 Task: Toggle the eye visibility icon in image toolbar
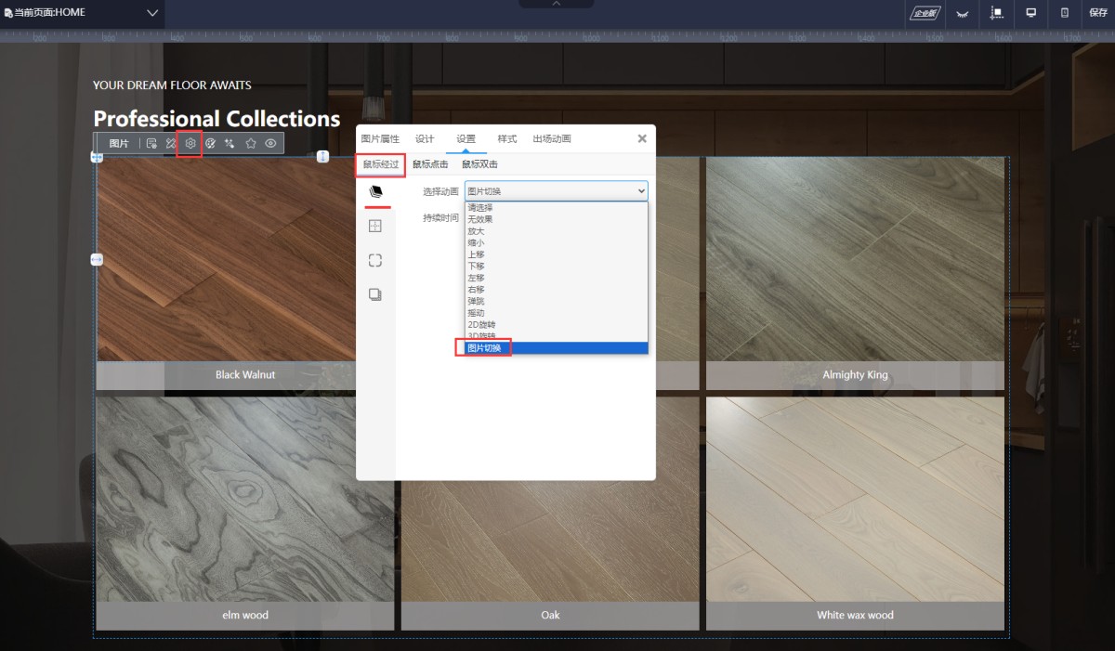(270, 143)
